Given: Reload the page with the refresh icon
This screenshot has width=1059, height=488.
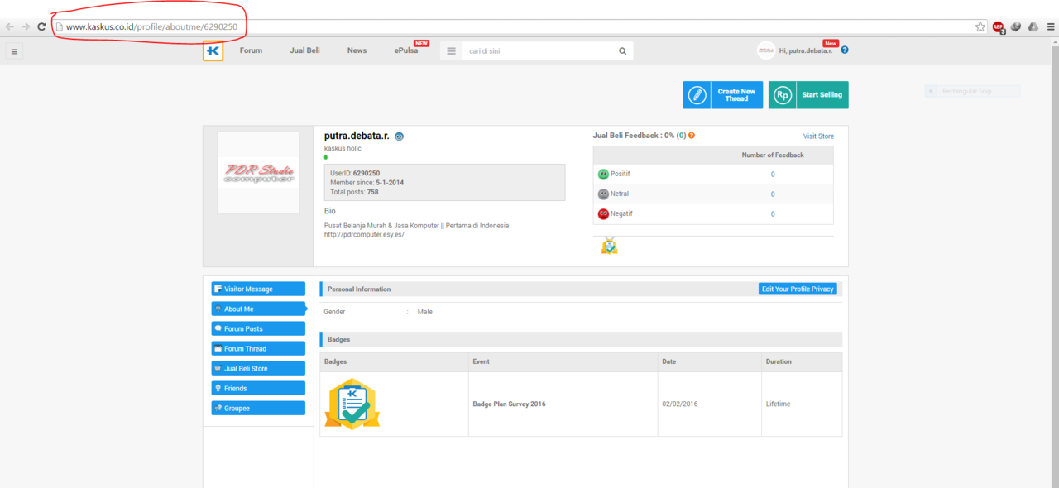Looking at the screenshot, I should tap(41, 27).
